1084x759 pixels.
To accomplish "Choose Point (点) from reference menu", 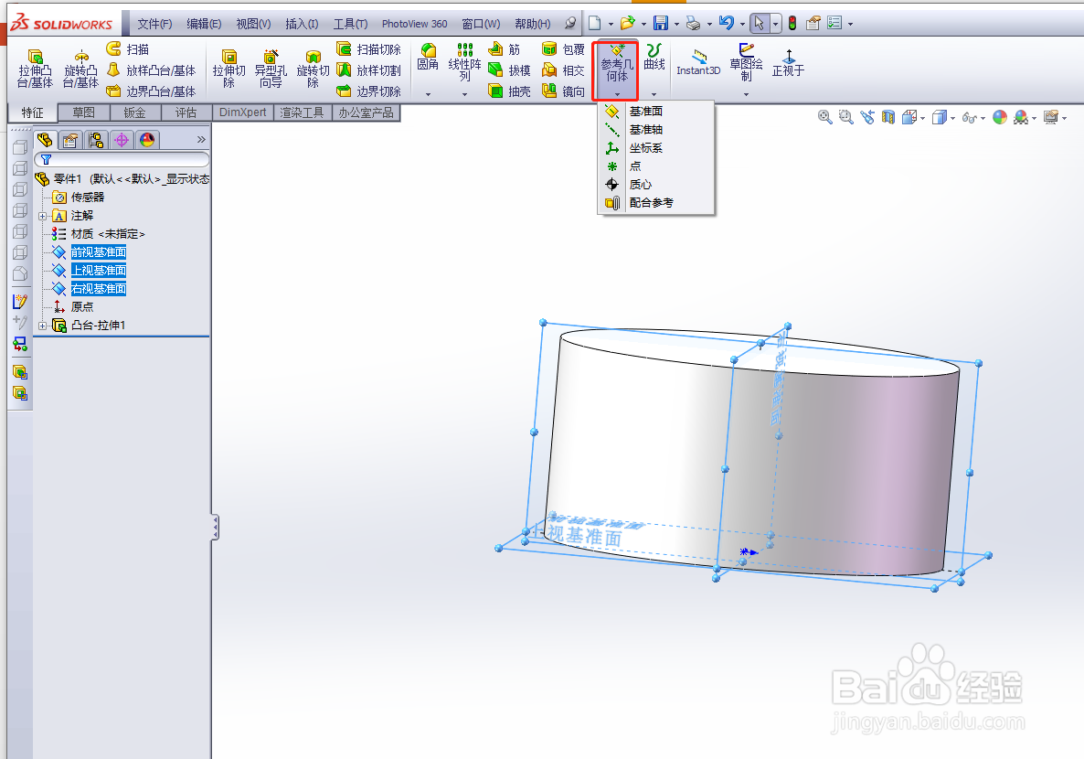I will click(656, 166).
